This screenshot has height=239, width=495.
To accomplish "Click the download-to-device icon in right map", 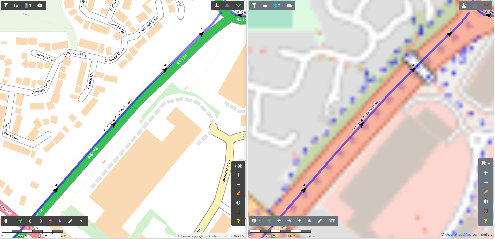I will 464,5.
